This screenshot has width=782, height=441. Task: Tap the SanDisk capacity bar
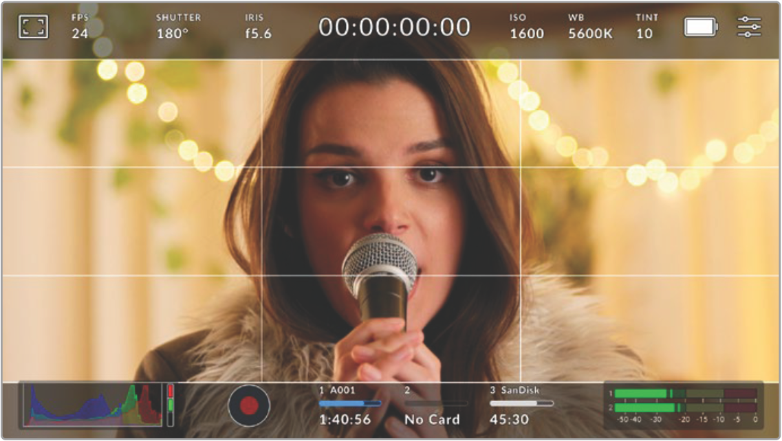pyautogui.click(x=521, y=403)
